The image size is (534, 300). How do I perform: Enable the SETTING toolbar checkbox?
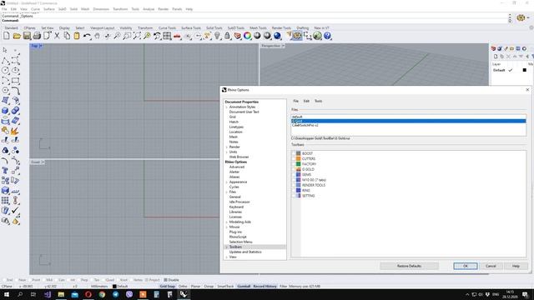coord(294,196)
